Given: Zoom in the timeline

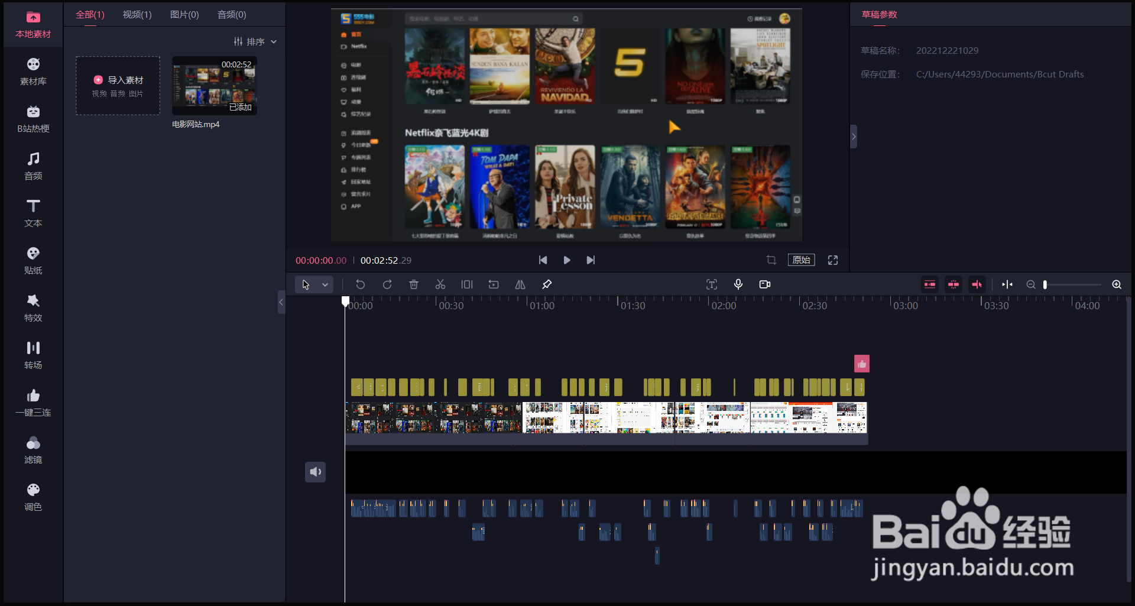Looking at the screenshot, I should pyautogui.click(x=1117, y=285).
